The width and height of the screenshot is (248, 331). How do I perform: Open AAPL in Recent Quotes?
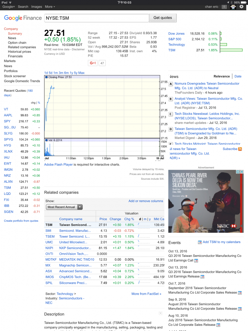click(x=8, y=115)
